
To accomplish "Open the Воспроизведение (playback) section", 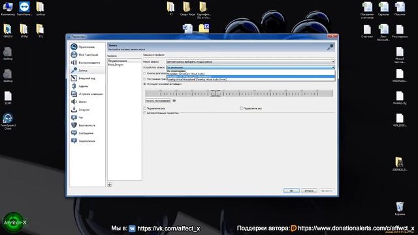I will (87, 63).
